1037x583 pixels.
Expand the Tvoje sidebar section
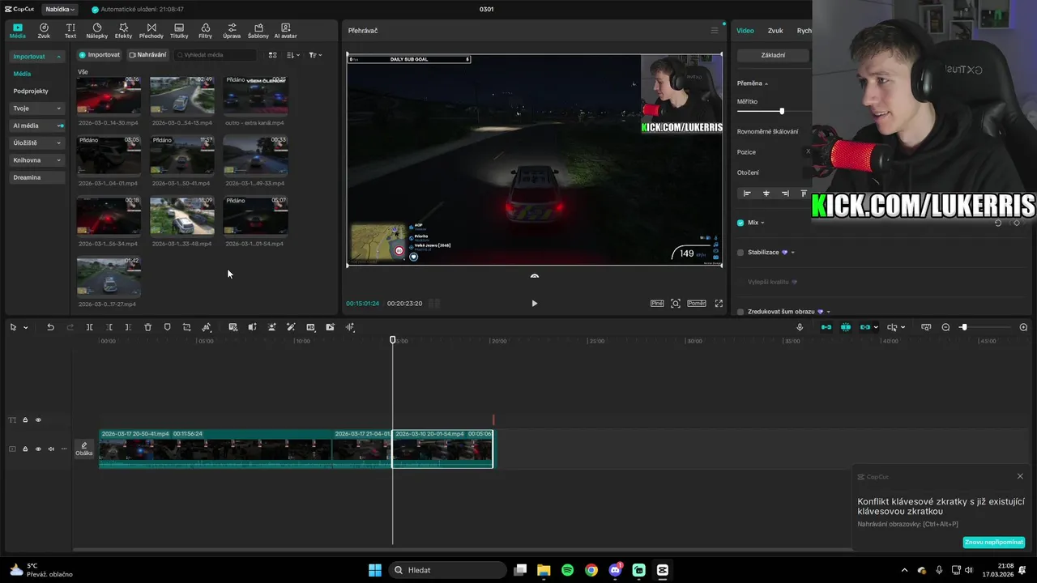(x=58, y=109)
